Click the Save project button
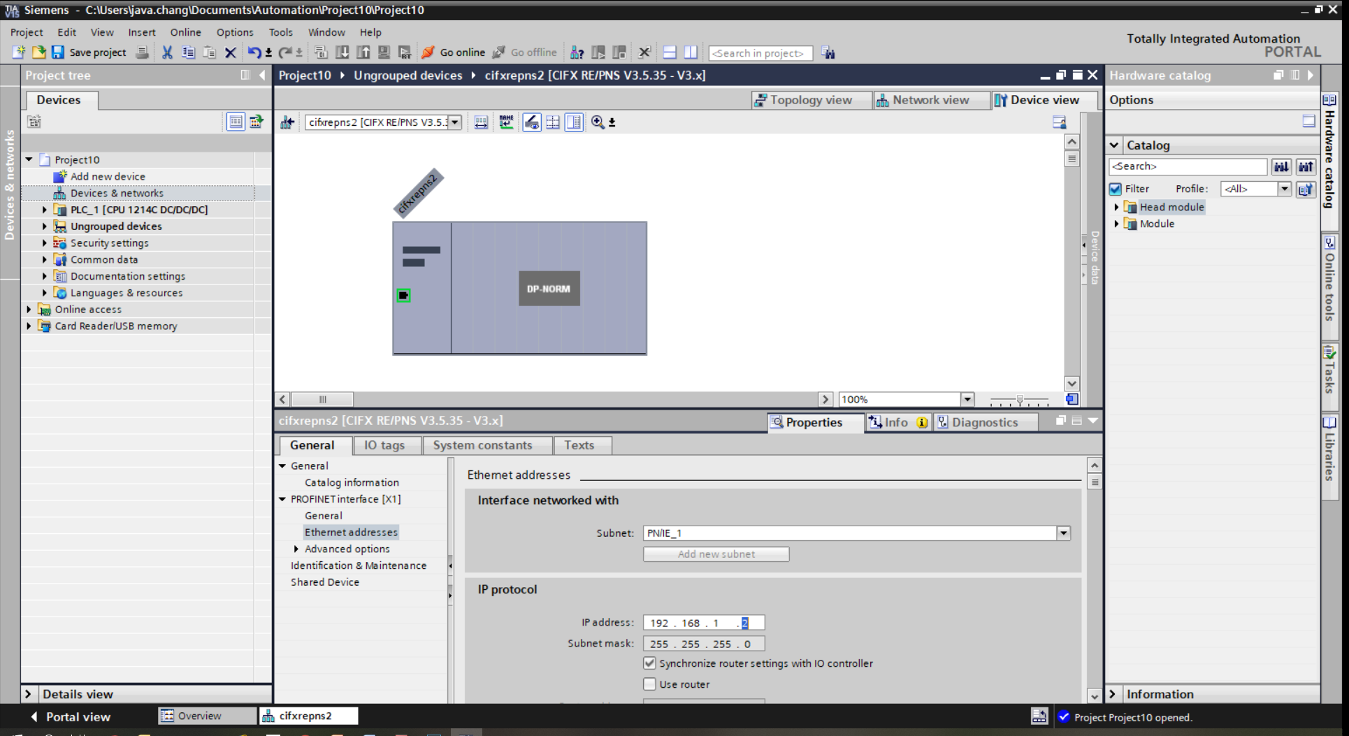The height and width of the screenshot is (736, 1349). point(89,52)
